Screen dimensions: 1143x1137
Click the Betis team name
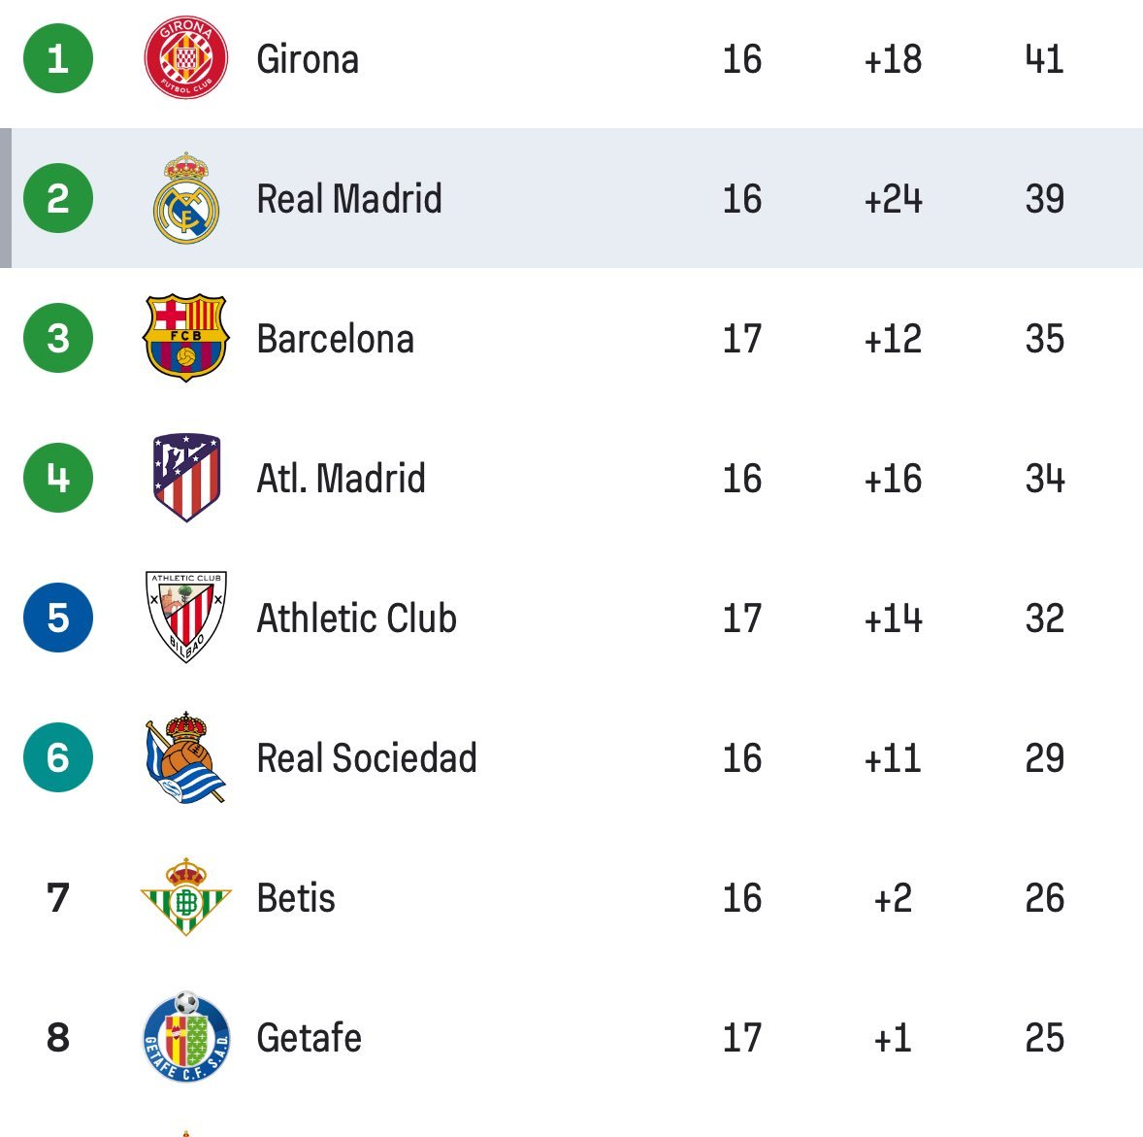click(296, 898)
